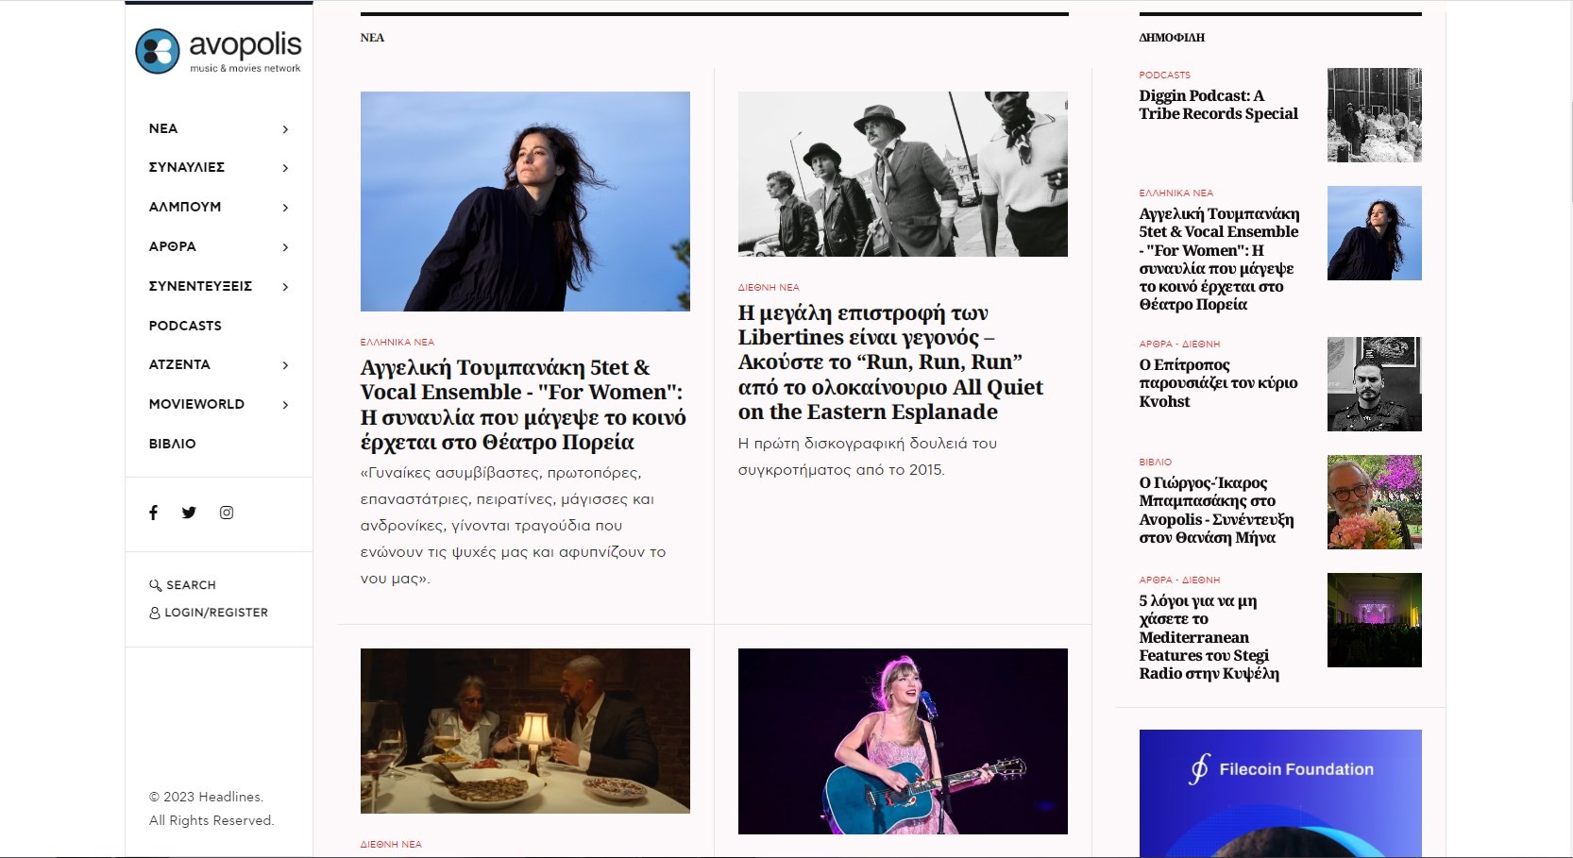
Task: Open the Mediterranean Features Stegi Radio article
Action: [1209, 637]
